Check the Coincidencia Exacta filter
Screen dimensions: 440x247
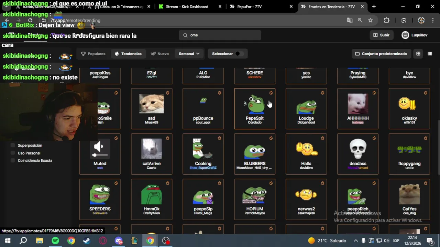[x=13, y=161]
